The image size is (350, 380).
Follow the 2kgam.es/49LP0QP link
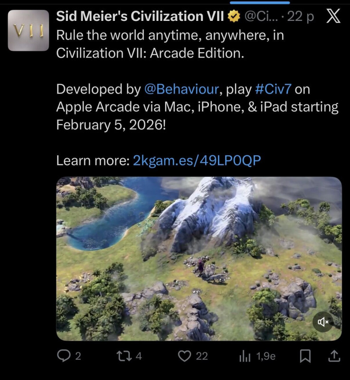[197, 161]
